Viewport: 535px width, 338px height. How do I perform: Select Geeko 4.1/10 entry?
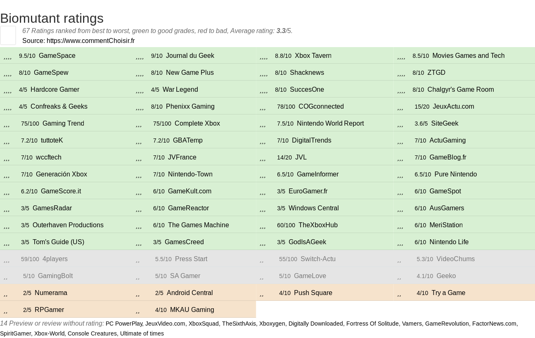pos(446,276)
